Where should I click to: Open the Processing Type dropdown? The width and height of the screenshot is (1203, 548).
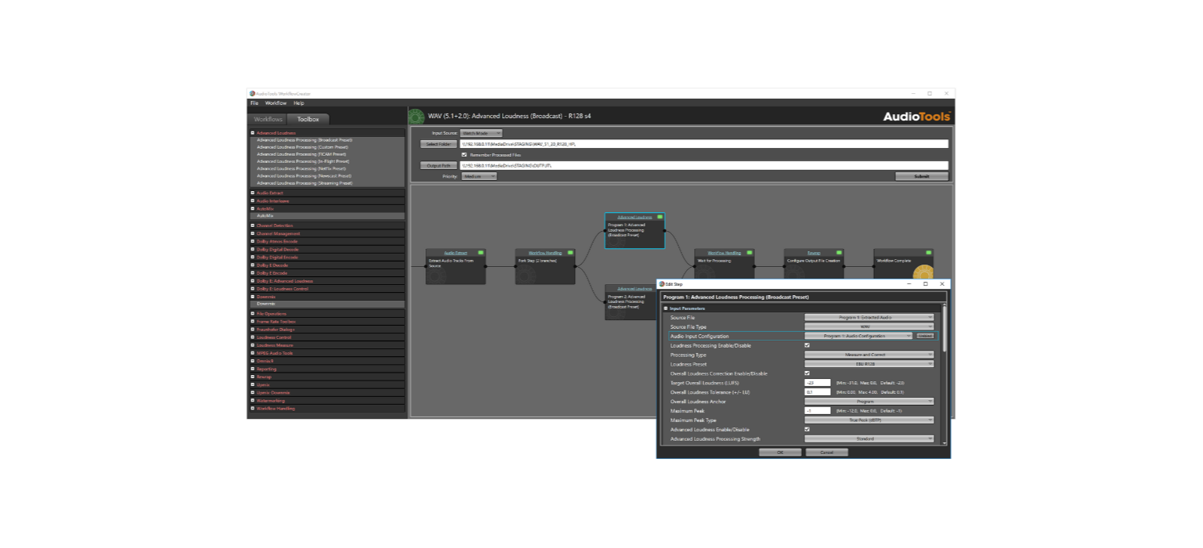(x=869, y=355)
